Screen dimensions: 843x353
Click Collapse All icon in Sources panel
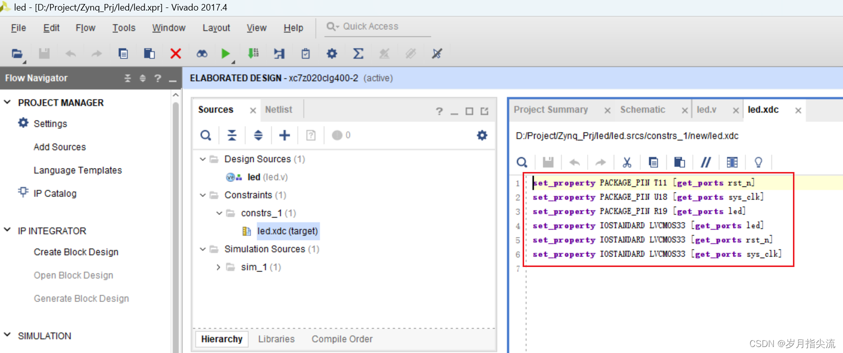click(232, 135)
